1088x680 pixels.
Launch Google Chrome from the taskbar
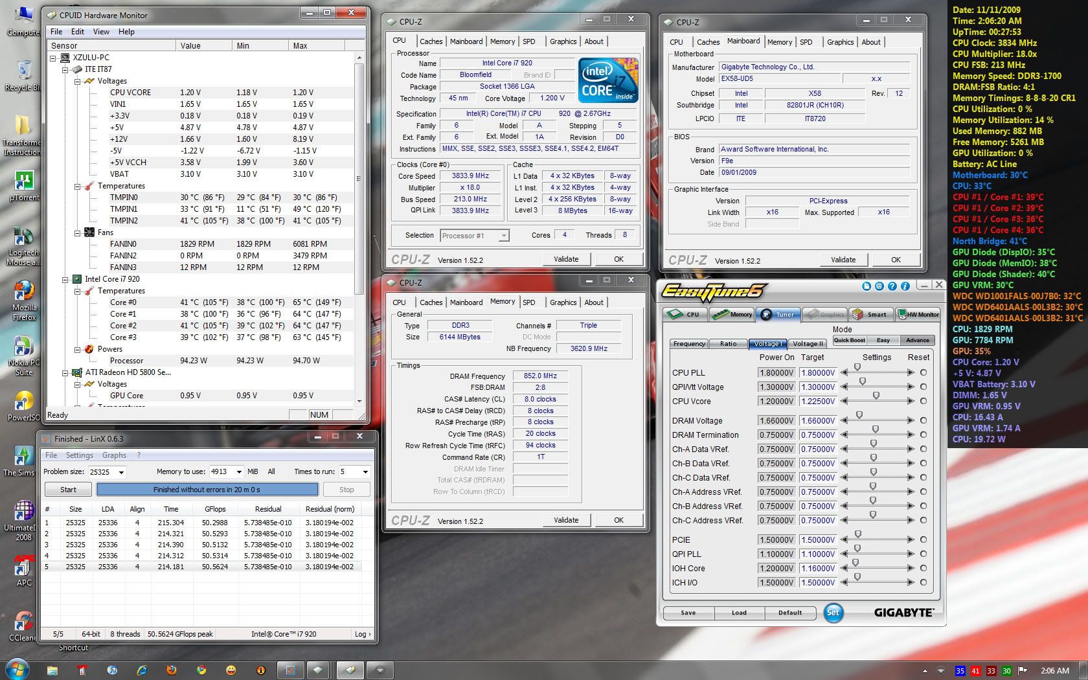(201, 670)
